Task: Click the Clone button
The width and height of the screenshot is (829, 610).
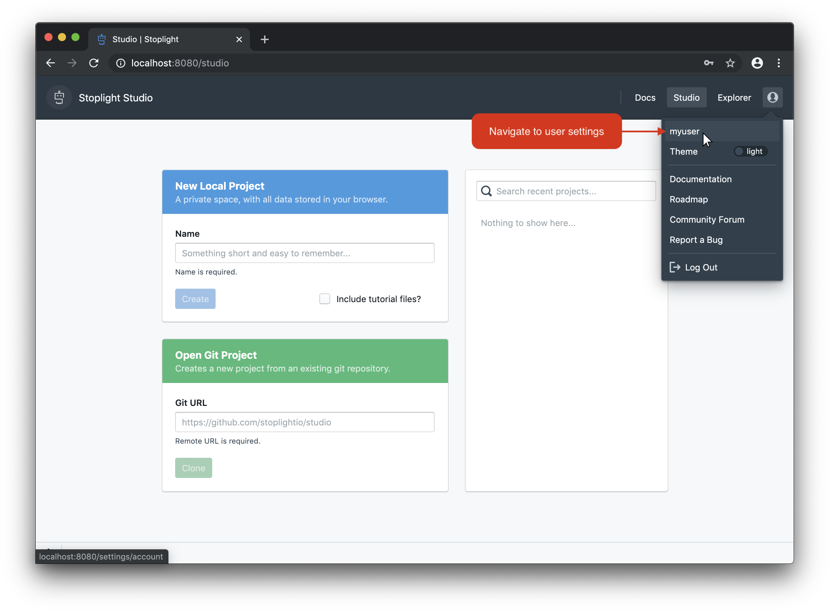Action: point(193,468)
